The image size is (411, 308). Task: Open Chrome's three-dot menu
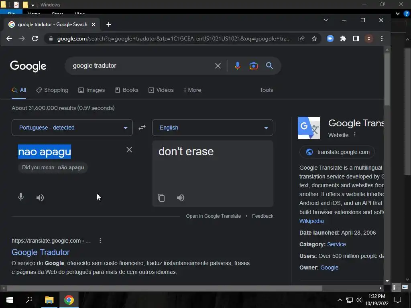(382, 39)
